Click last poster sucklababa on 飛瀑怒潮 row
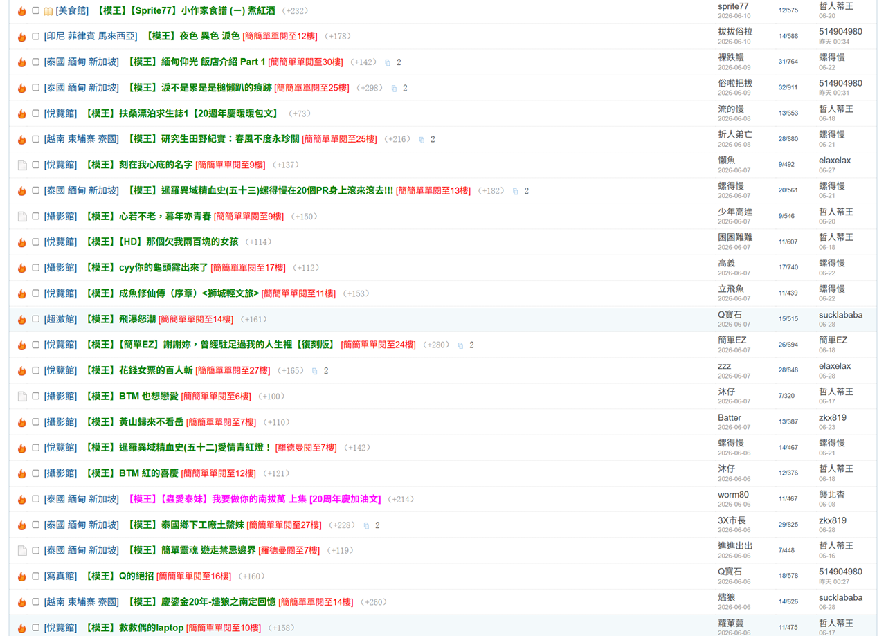This screenshot has width=886, height=636. coord(840,315)
